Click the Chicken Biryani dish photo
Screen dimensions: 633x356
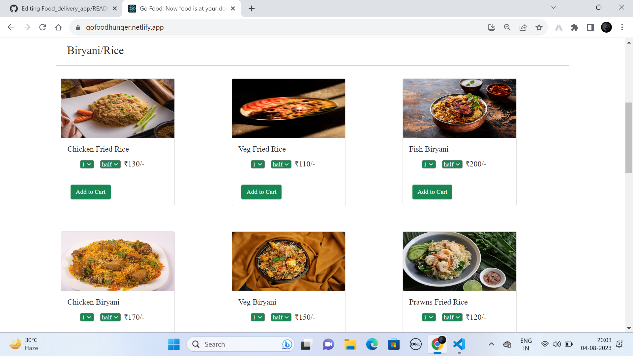pyautogui.click(x=117, y=261)
